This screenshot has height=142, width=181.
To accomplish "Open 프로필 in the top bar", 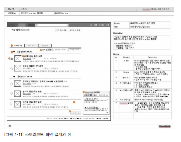I will click(95, 25).
